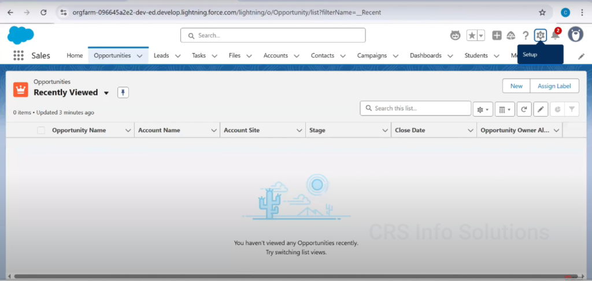
Task: Expand the Opportunity Name column menu
Action: click(128, 131)
